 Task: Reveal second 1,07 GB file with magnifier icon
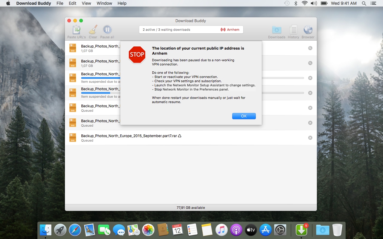pos(310,63)
